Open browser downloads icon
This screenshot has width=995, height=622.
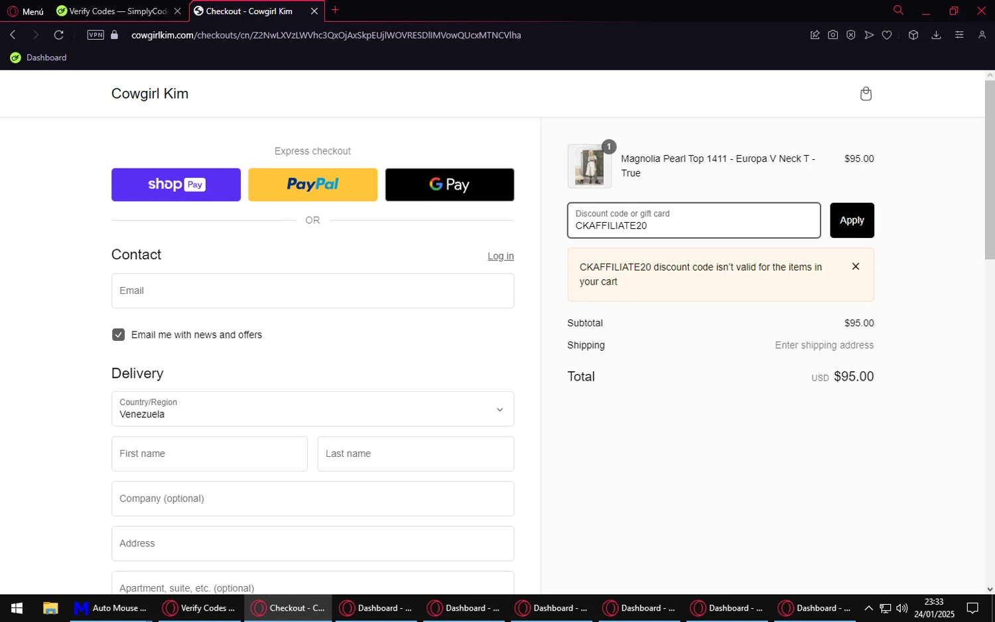[x=936, y=35]
